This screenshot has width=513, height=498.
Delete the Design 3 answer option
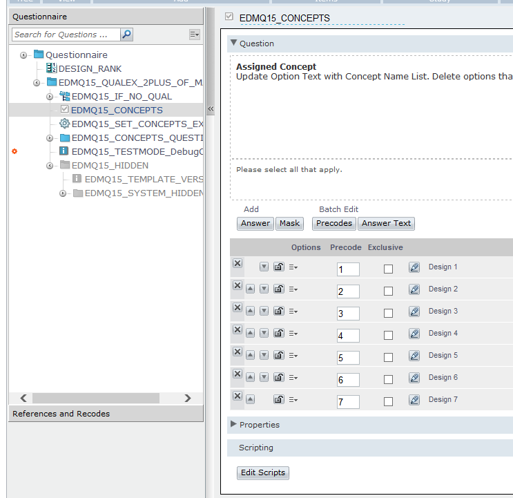coord(238,307)
